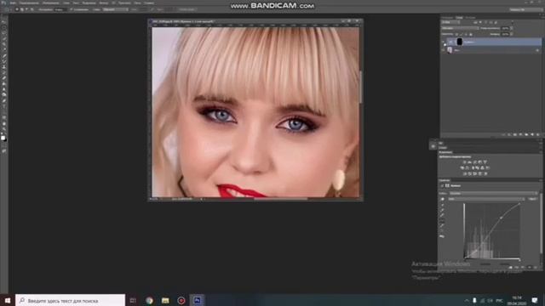Select the Dodge tool
545x306 pixels.
pos(3,94)
